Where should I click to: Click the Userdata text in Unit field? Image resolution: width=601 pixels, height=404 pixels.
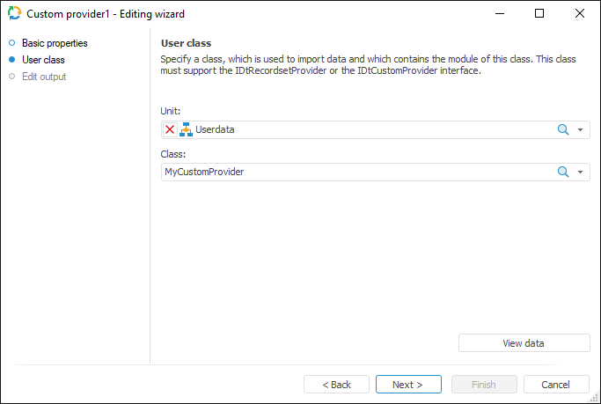click(215, 129)
